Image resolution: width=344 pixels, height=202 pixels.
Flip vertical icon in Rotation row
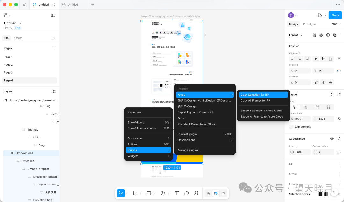click(x=331, y=82)
